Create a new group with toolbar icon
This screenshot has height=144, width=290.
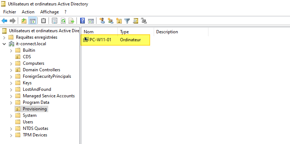click(111, 21)
